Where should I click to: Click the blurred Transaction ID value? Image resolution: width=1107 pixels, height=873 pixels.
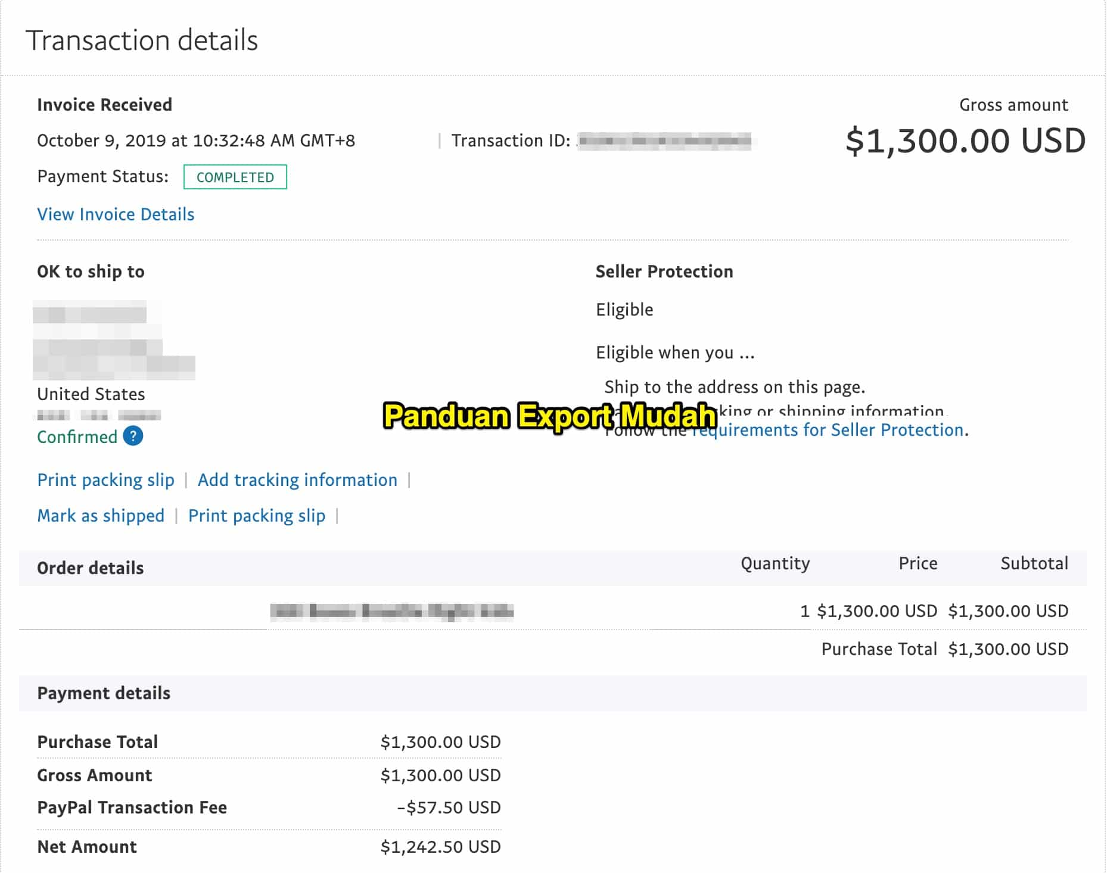click(x=664, y=141)
